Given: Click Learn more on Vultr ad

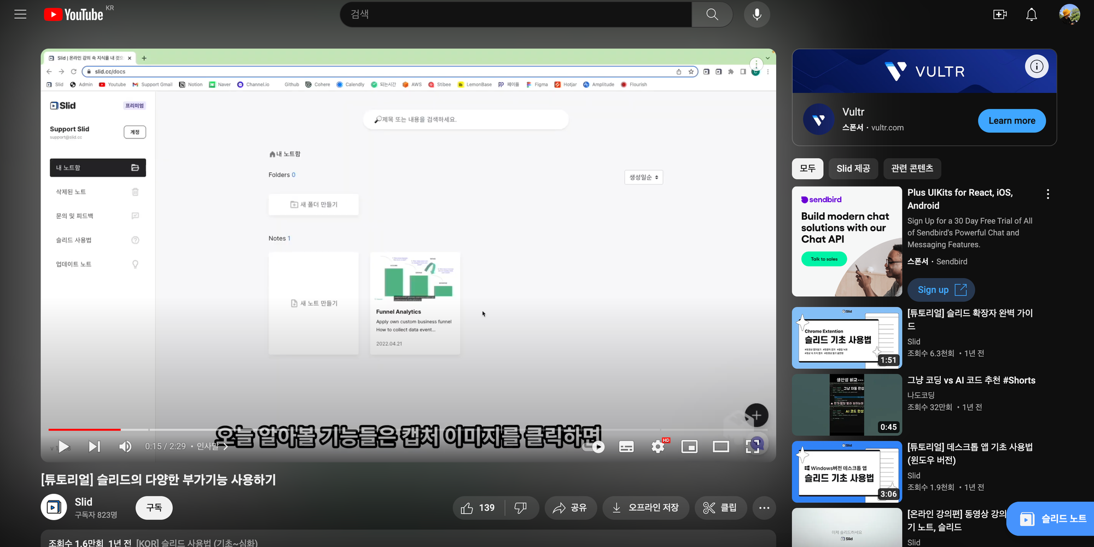Looking at the screenshot, I should tap(1011, 121).
